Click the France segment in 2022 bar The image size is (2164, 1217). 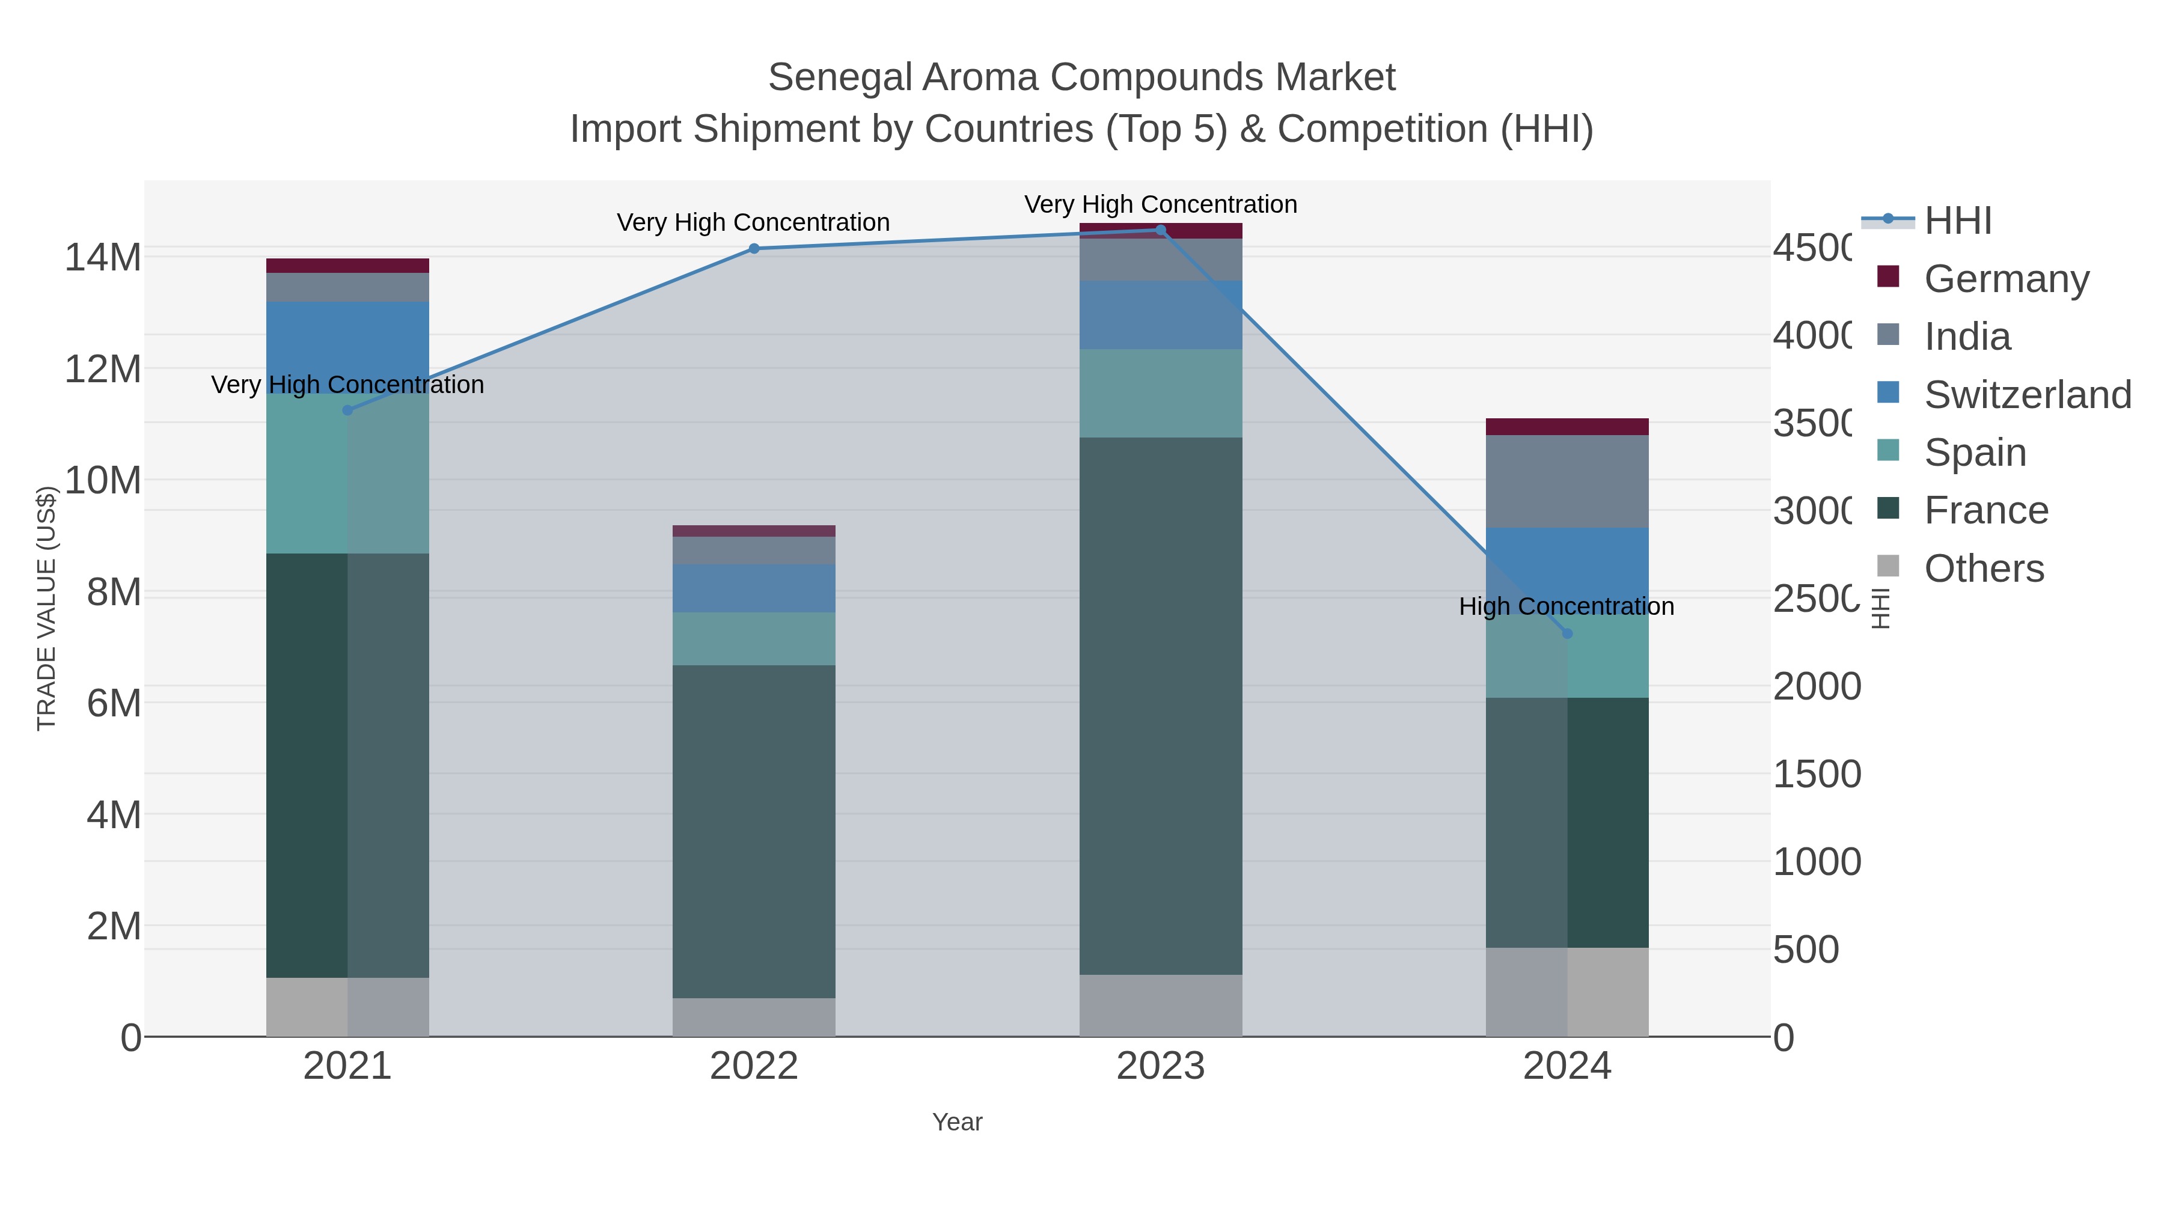tap(754, 832)
